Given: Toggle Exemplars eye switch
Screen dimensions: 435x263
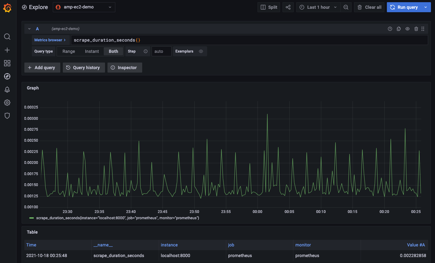Looking at the screenshot, I should [x=201, y=51].
